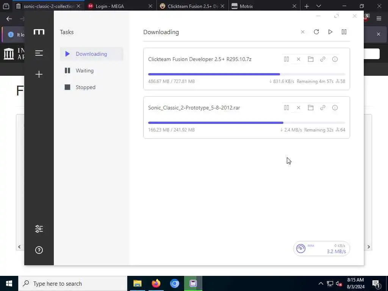Click the Type here to search box
388x291 pixels.
[x=73, y=283]
